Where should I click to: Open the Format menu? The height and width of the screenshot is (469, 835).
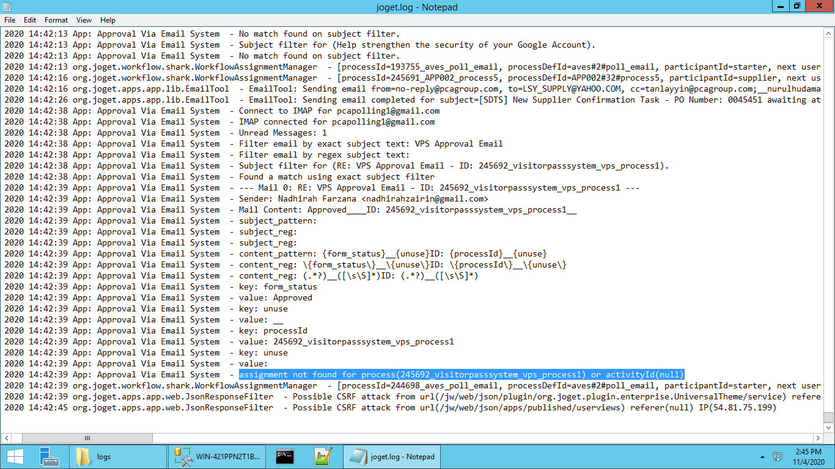pyautogui.click(x=56, y=20)
